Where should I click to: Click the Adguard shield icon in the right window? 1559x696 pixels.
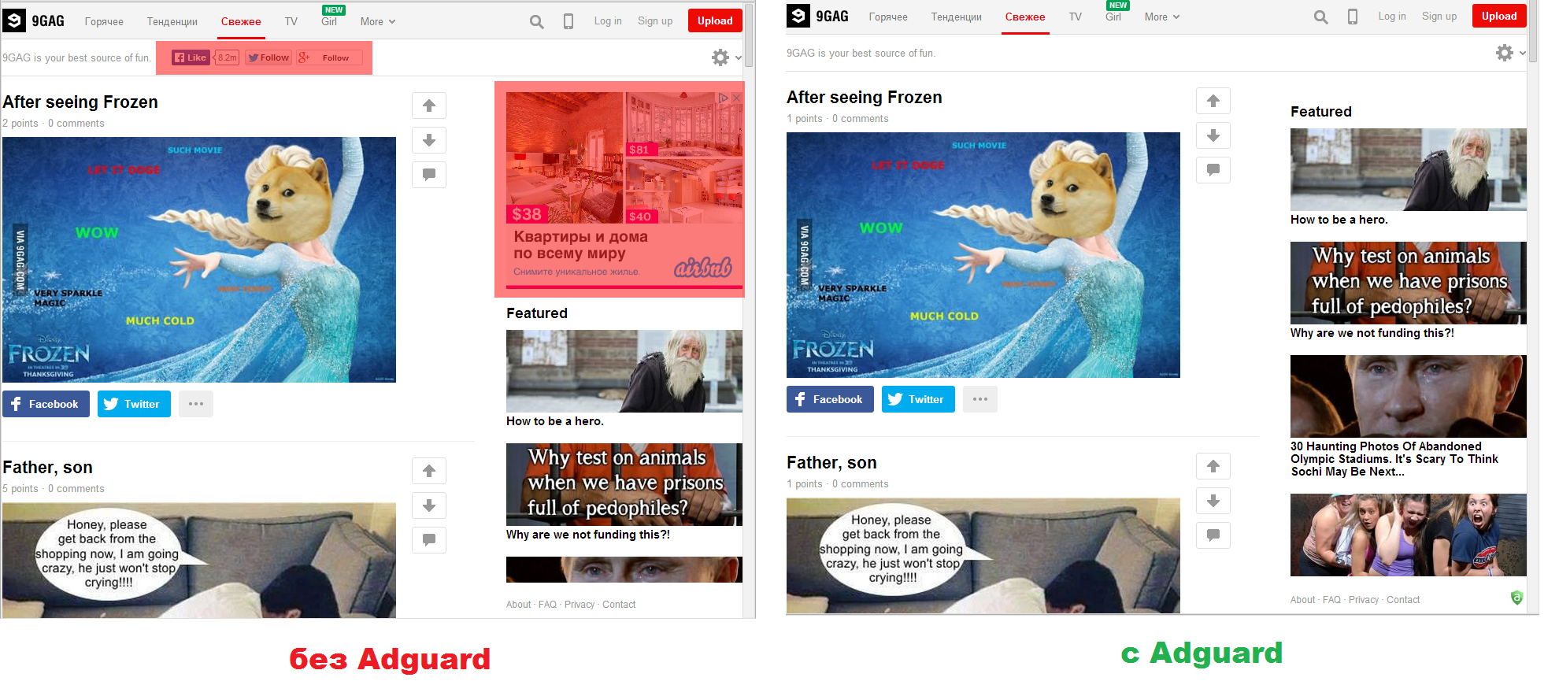click(1516, 598)
